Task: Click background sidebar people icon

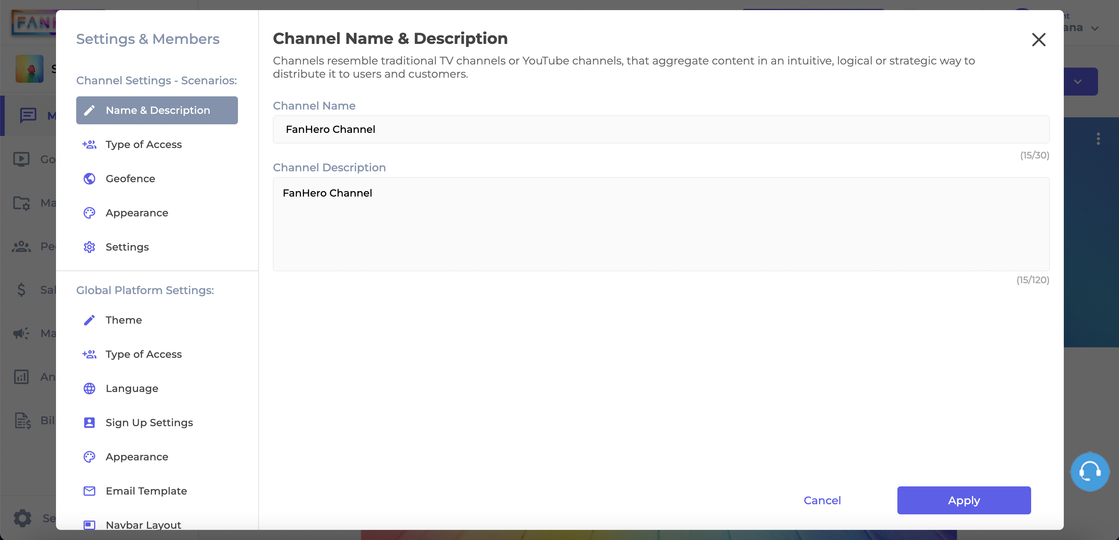Action: (x=21, y=247)
